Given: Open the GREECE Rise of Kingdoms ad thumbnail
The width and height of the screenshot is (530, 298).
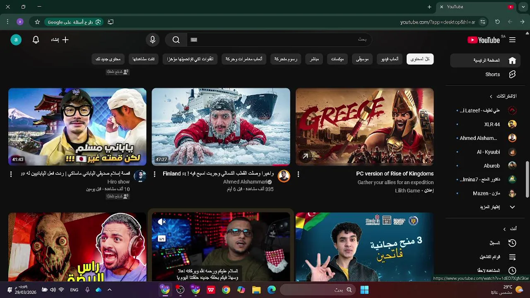Looking at the screenshot, I should click(365, 127).
